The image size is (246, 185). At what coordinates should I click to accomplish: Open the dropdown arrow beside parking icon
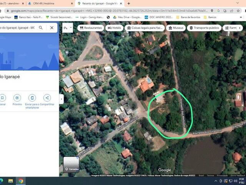click(x=71, y=28)
